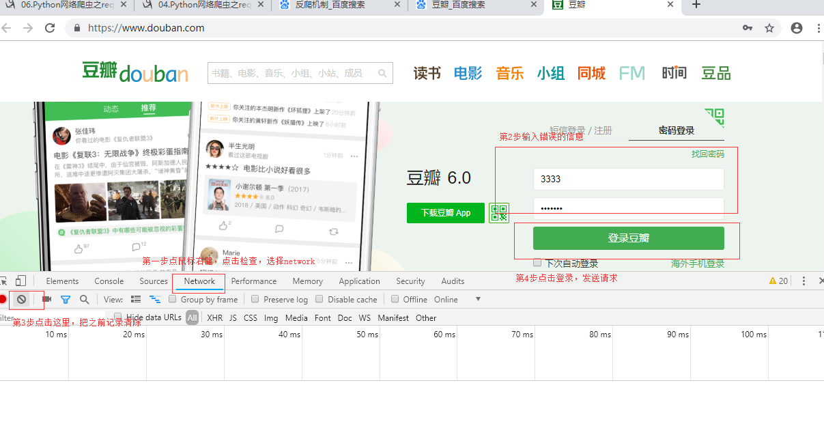Screen dimensions: 824x426
Task: Filter requests by Font type
Action: [x=323, y=317]
